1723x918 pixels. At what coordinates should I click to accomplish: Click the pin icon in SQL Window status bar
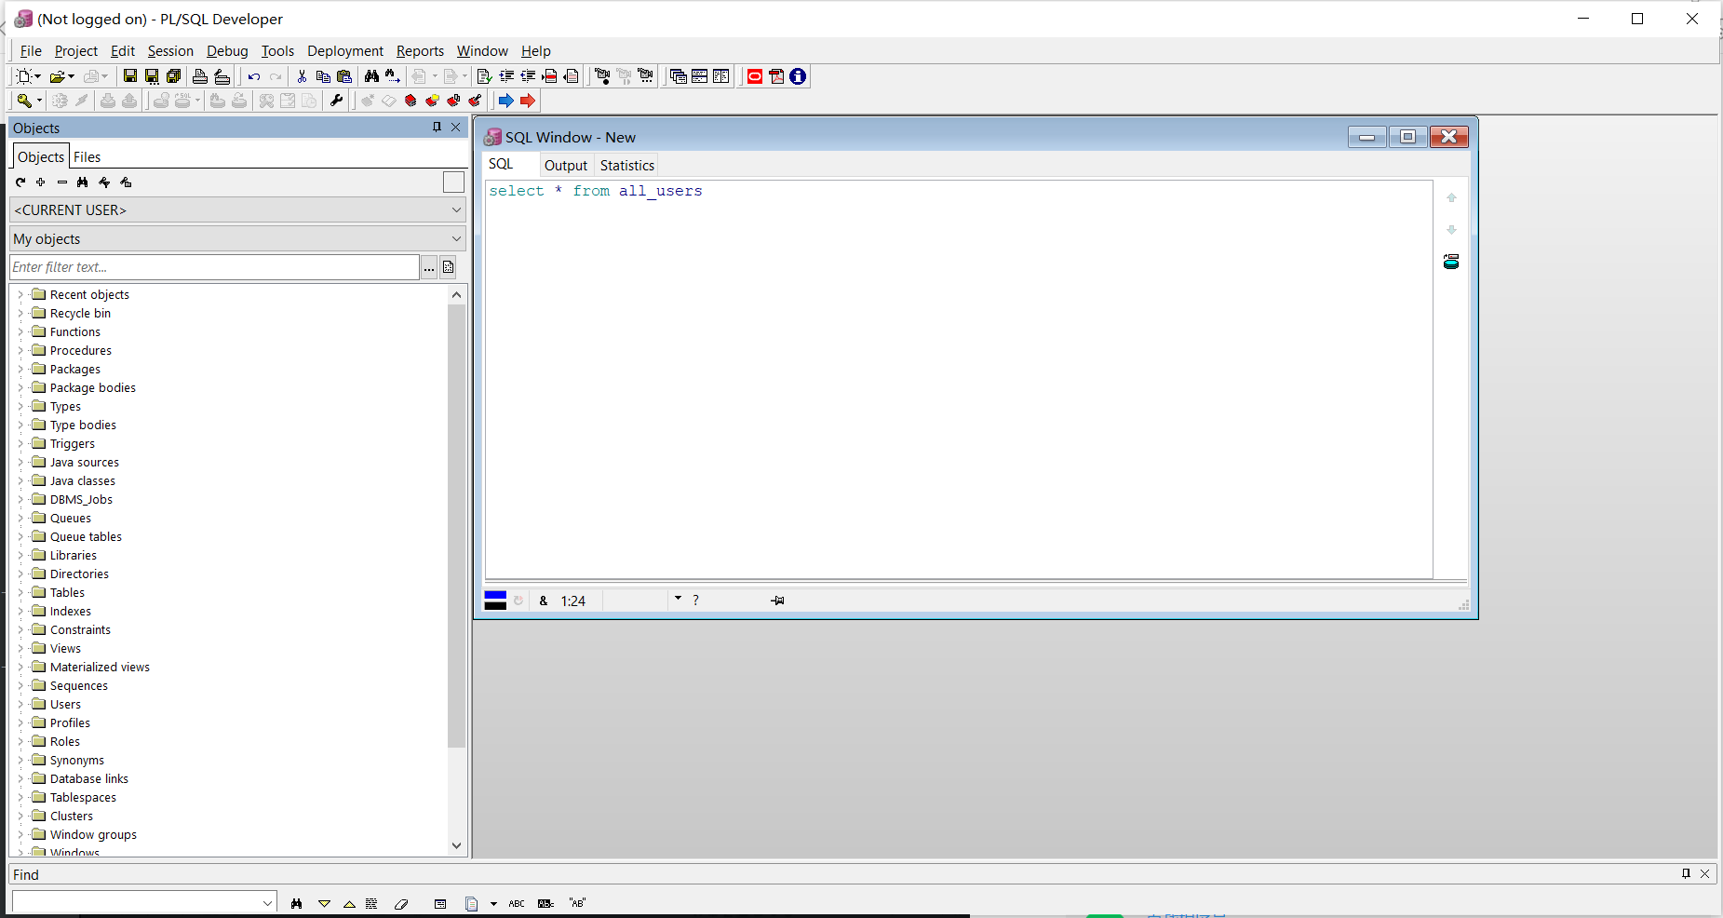point(778,601)
